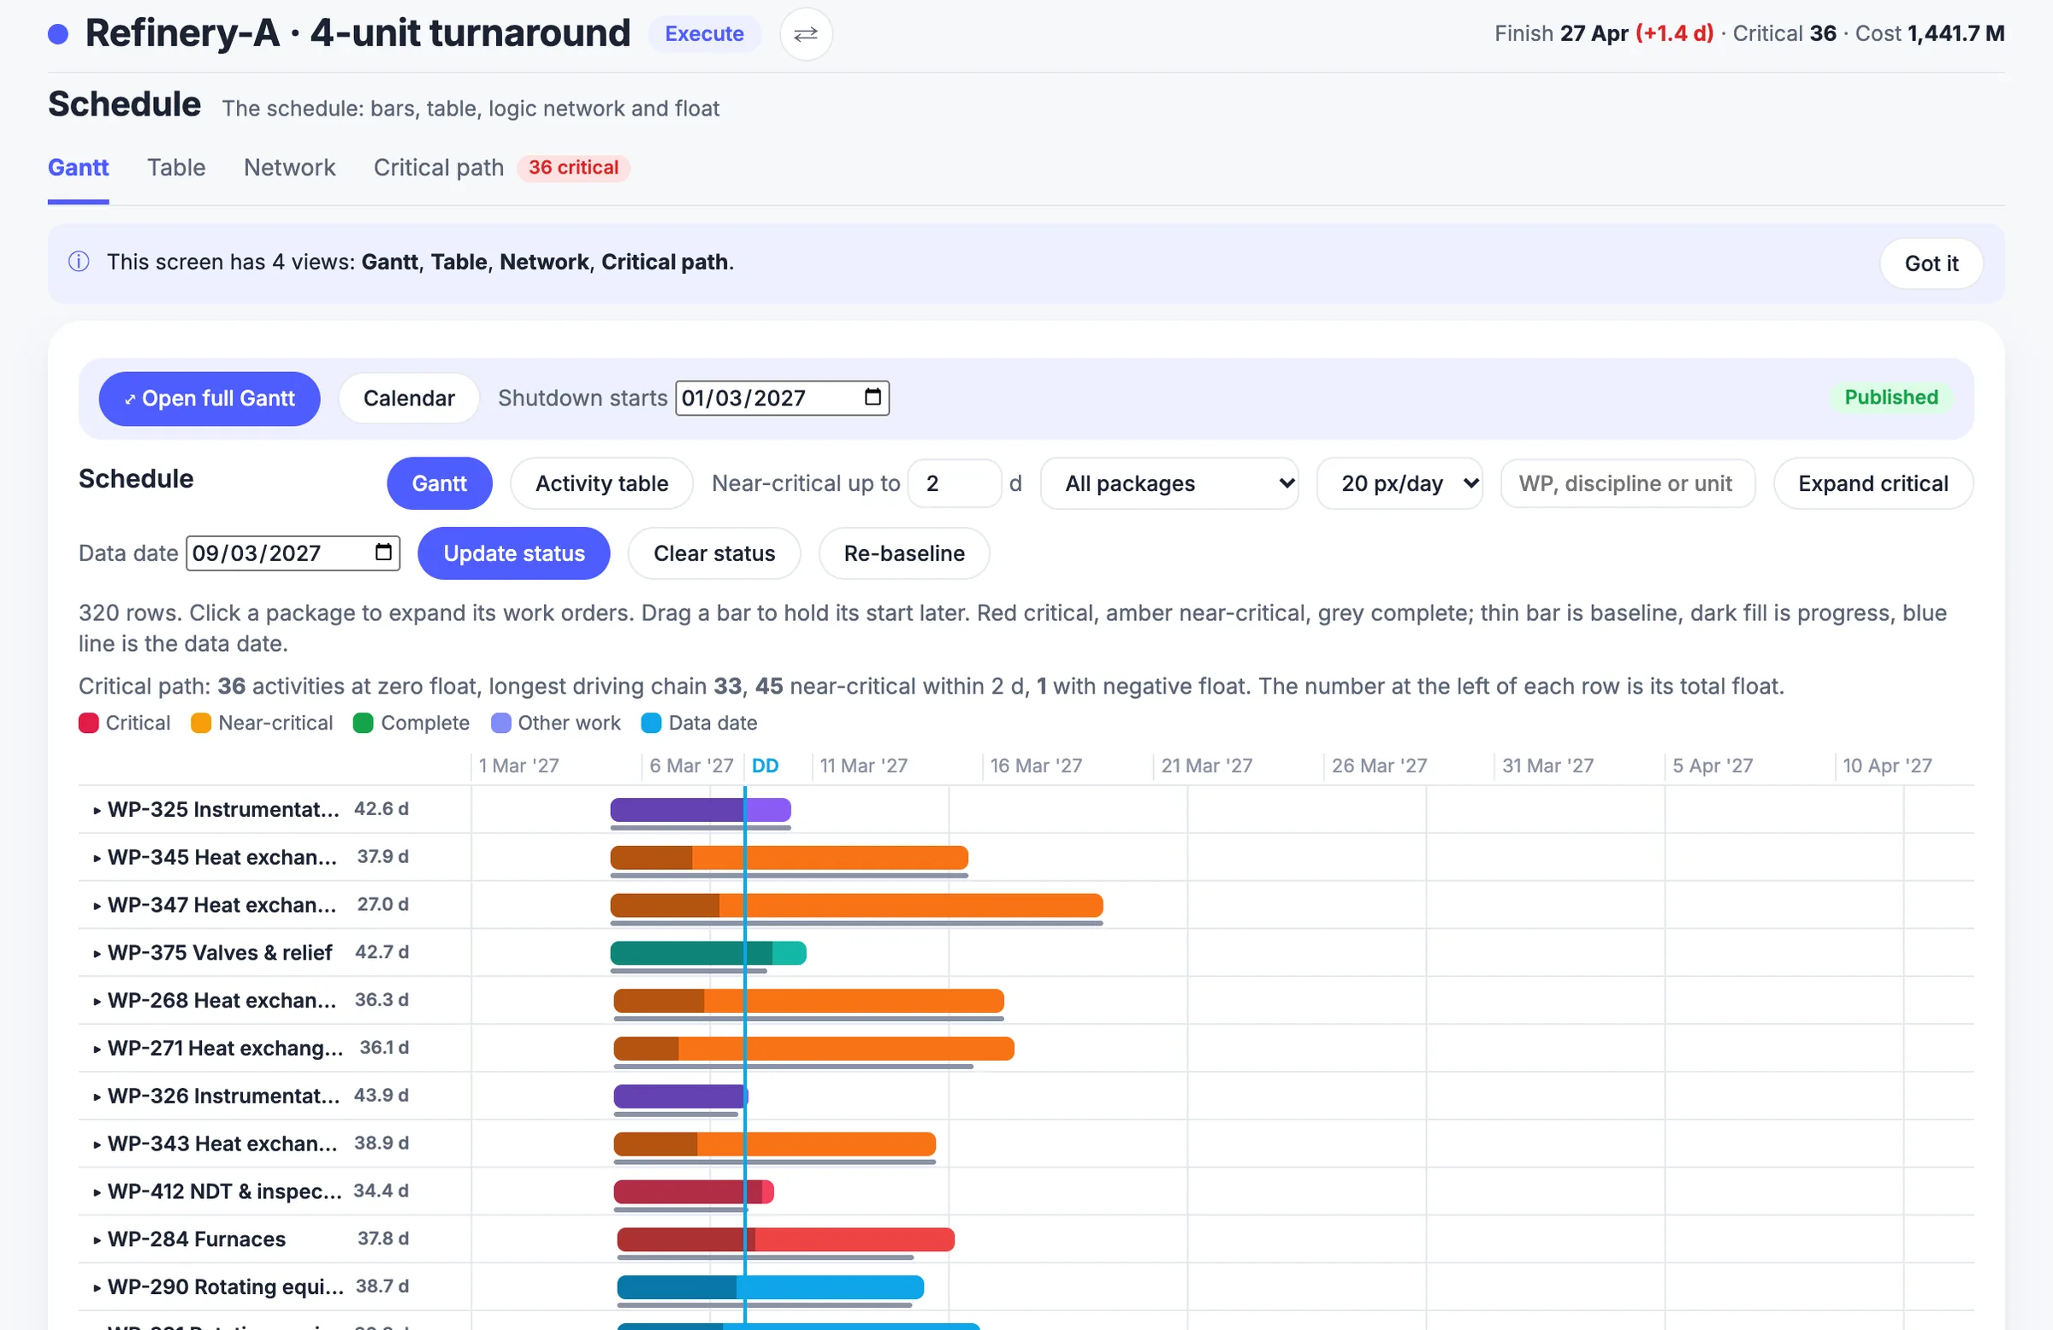2053x1330 pixels.
Task: Click the WP-325 purple Gantt bar
Action: pyautogui.click(x=700, y=809)
